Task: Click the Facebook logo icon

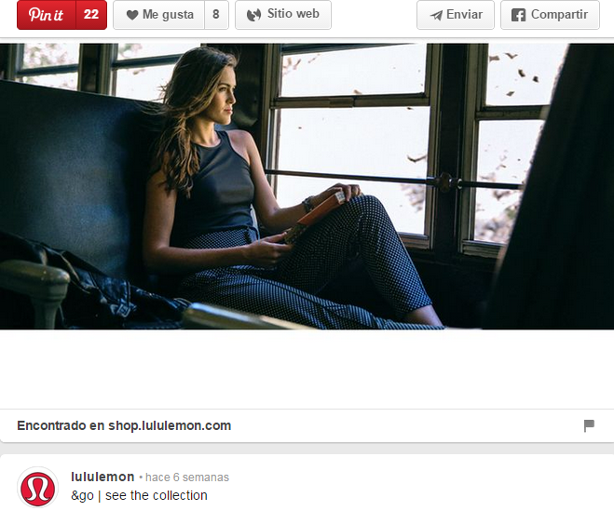Action: [x=518, y=15]
